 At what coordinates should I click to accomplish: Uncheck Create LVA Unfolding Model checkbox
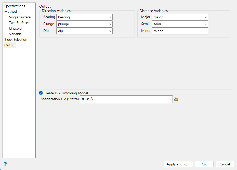[41, 93]
